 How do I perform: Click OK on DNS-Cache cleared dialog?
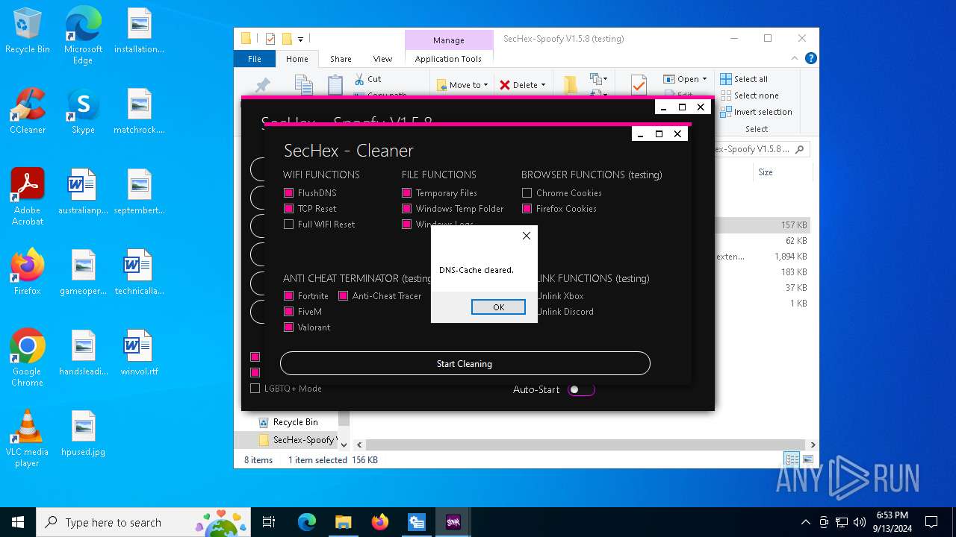[x=498, y=307]
